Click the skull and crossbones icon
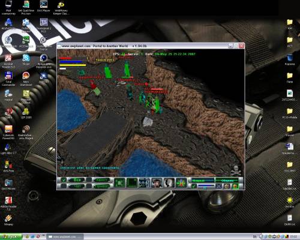Screen dimensions: 300x240 pyautogui.click(x=236, y=170)
